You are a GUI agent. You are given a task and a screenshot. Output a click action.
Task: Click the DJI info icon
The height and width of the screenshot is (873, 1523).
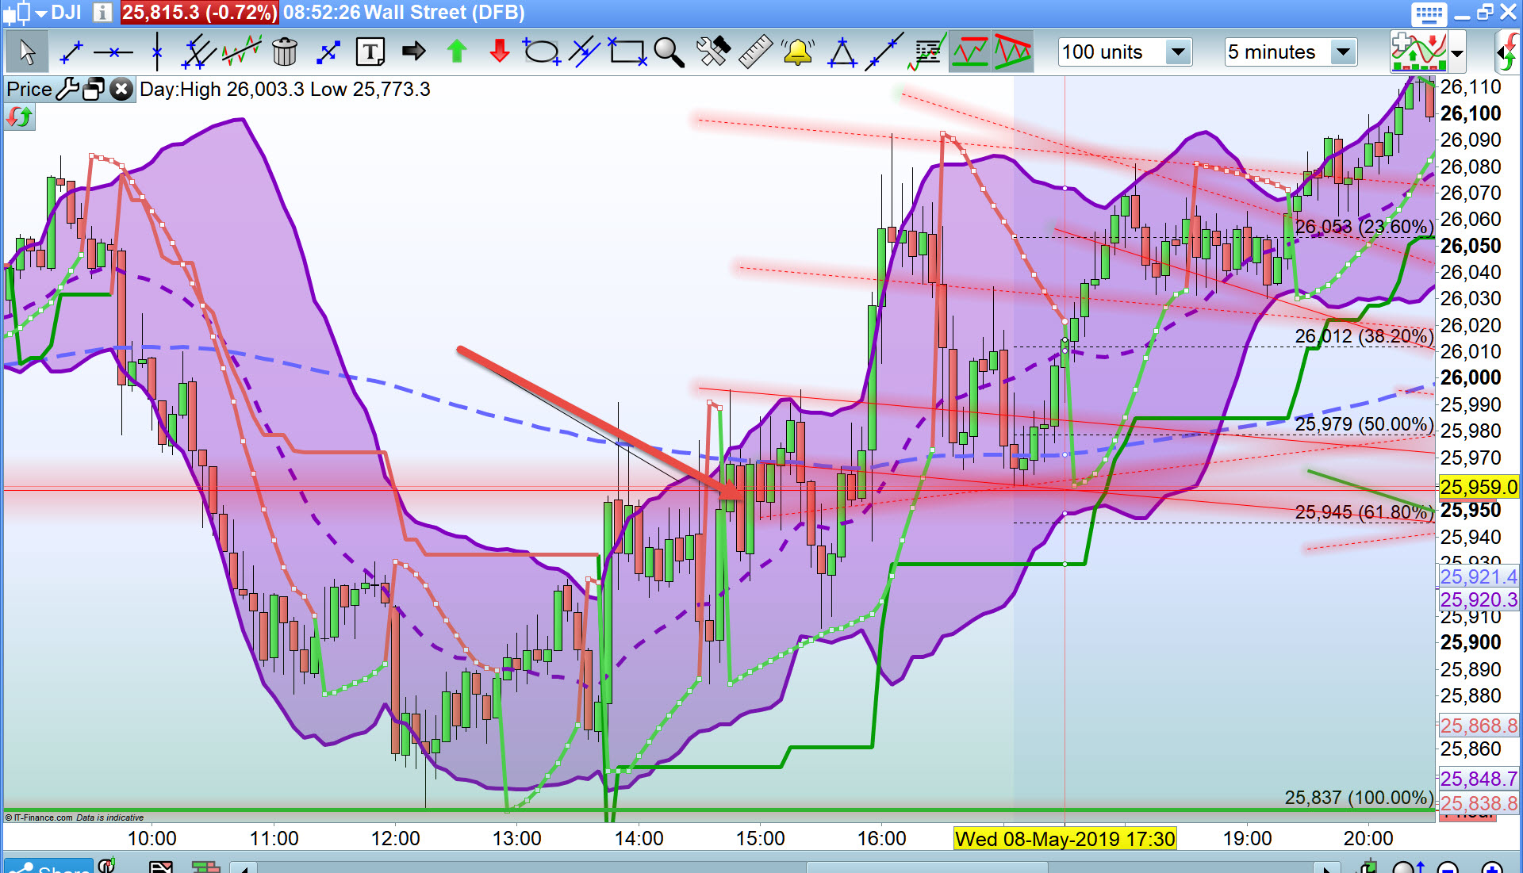102,13
